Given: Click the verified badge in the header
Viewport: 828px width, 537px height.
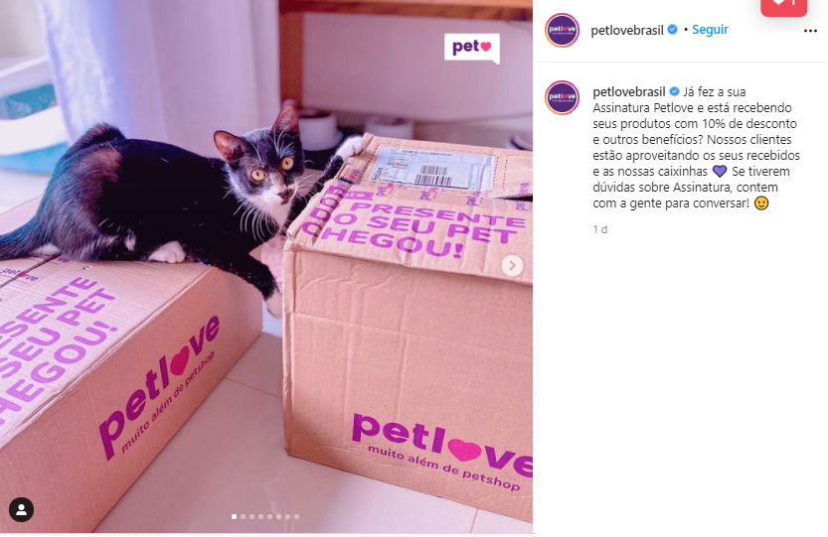Looking at the screenshot, I should click(672, 30).
